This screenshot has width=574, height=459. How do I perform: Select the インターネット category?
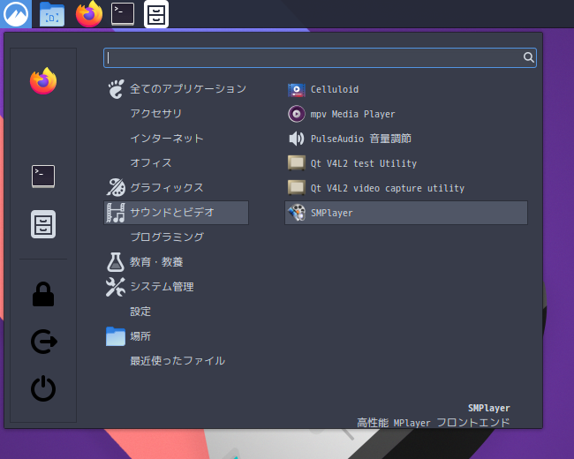coord(167,139)
